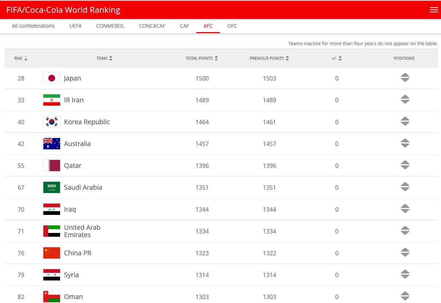Screen dimensions: 441x303
Task: Open the China PR team link
Action: [x=78, y=253]
